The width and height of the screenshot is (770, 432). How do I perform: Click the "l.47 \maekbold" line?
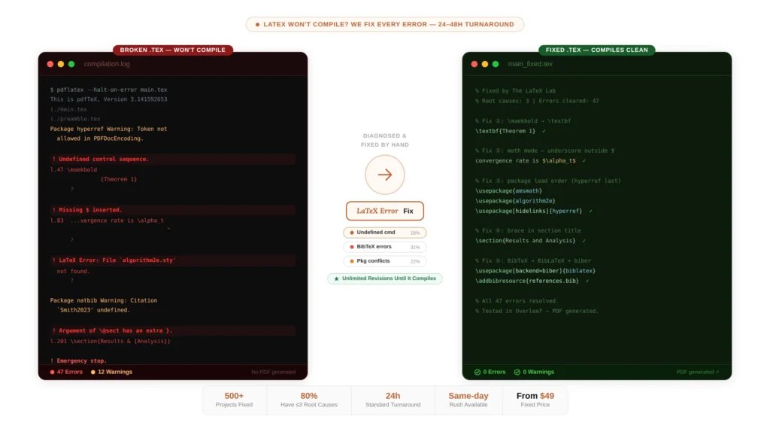[74, 169]
